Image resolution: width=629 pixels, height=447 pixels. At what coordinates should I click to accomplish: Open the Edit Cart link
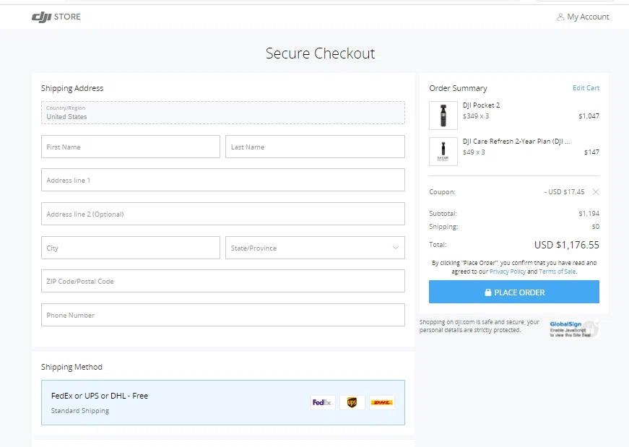[x=586, y=88]
